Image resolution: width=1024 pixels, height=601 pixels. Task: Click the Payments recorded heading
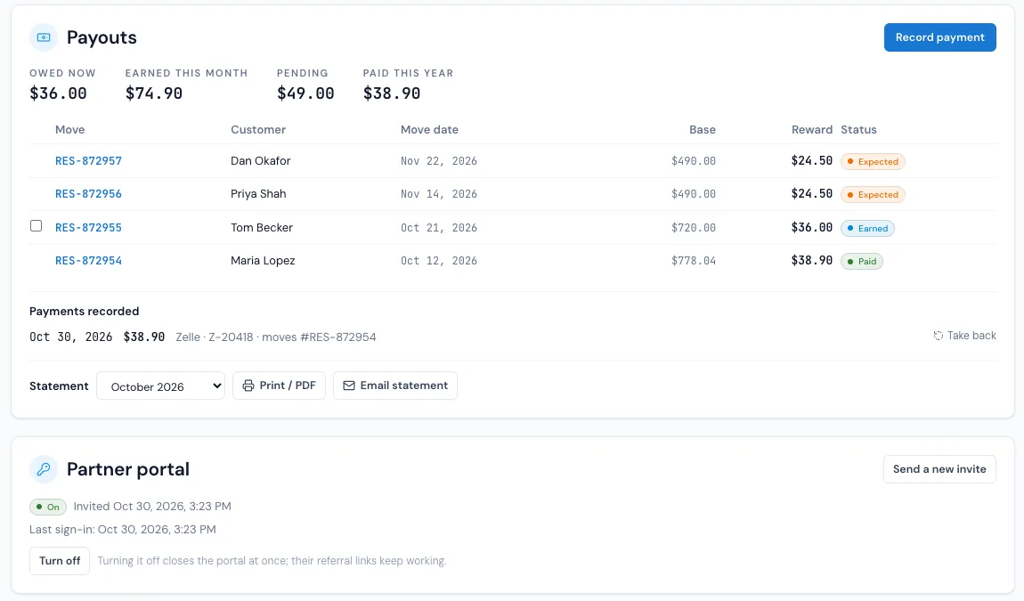tap(85, 311)
